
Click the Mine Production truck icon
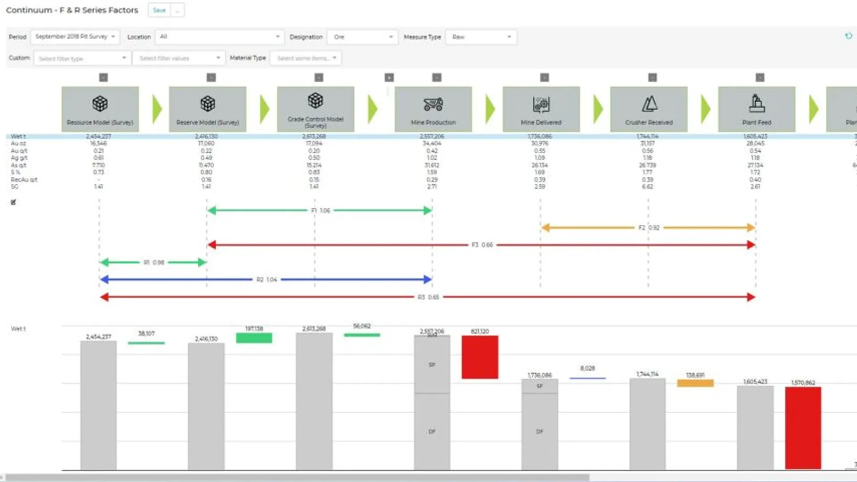click(x=433, y=104)
